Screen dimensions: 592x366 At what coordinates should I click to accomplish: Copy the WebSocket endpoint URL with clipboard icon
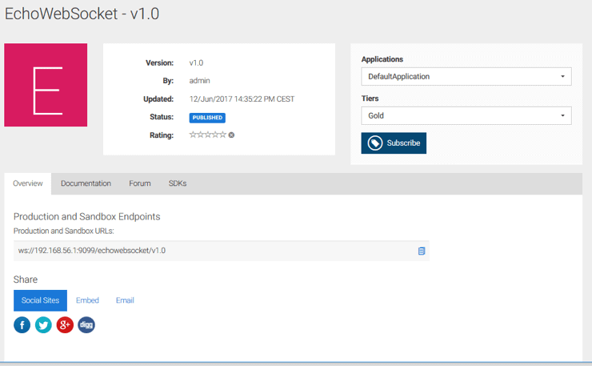[422, 251]
